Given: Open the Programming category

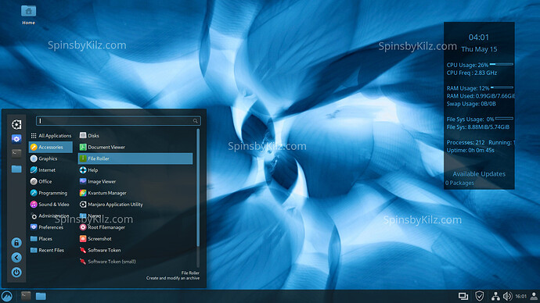Looking at the screenshot, I should tap(51, 193).
